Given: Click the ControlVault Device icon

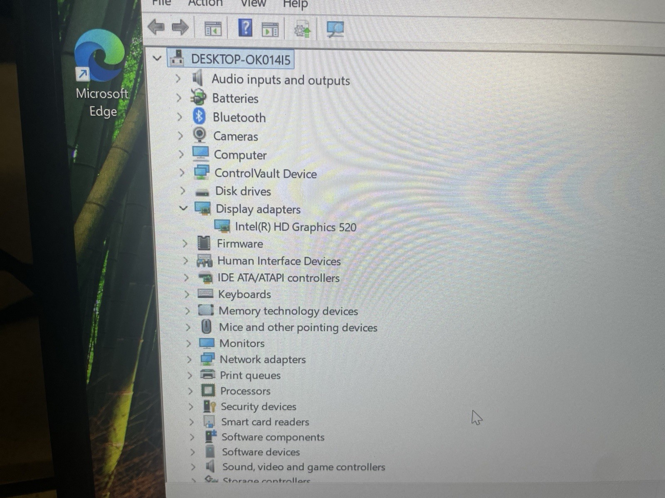Looking at the screenshot, I should 202,172.
